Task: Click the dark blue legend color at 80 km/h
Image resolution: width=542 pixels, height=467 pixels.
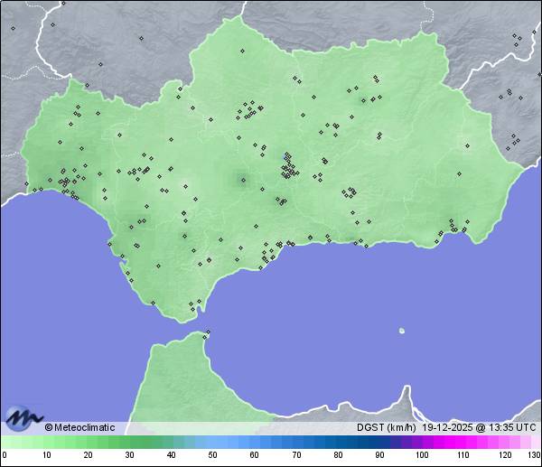Action: click(337, 442)
